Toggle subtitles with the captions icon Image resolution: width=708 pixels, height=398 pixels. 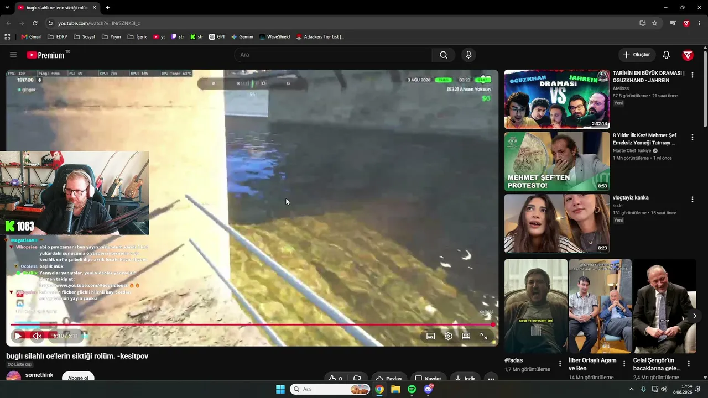tap(431, 336)
